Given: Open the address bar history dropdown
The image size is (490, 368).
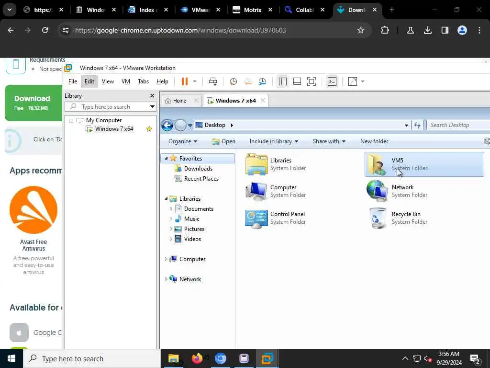Looking at the screenshot, I should (x=406, y=125).
